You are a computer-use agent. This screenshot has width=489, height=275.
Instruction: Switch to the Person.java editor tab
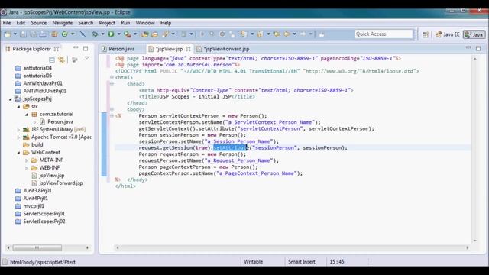121,49
